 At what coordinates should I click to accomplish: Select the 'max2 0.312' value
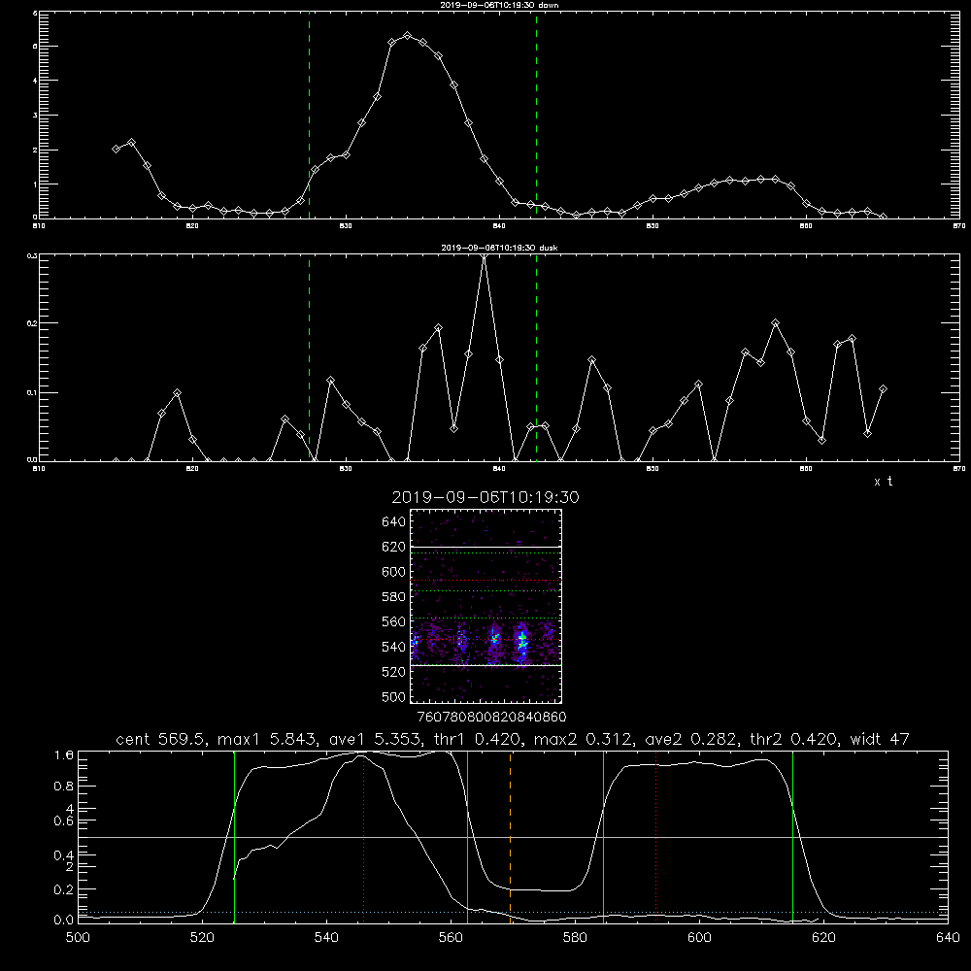(x=584, y=739)
